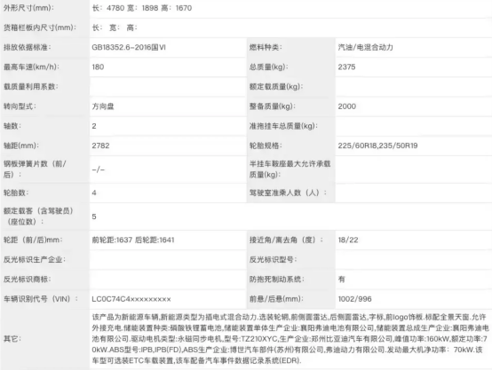Click the 整备质量 value 2000
This screenshot has width=492, height=370.
click(346, 106)
